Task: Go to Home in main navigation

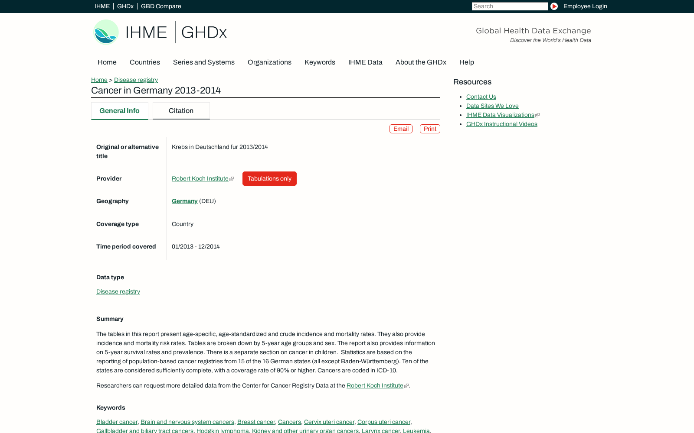Action: click(x=107, y=62)
